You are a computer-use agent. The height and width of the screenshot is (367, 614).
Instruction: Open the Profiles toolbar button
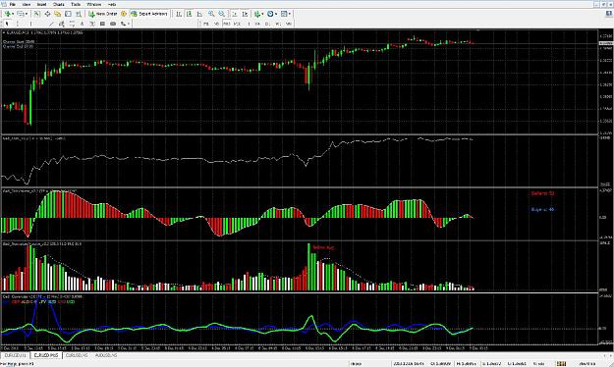point(21,14)
